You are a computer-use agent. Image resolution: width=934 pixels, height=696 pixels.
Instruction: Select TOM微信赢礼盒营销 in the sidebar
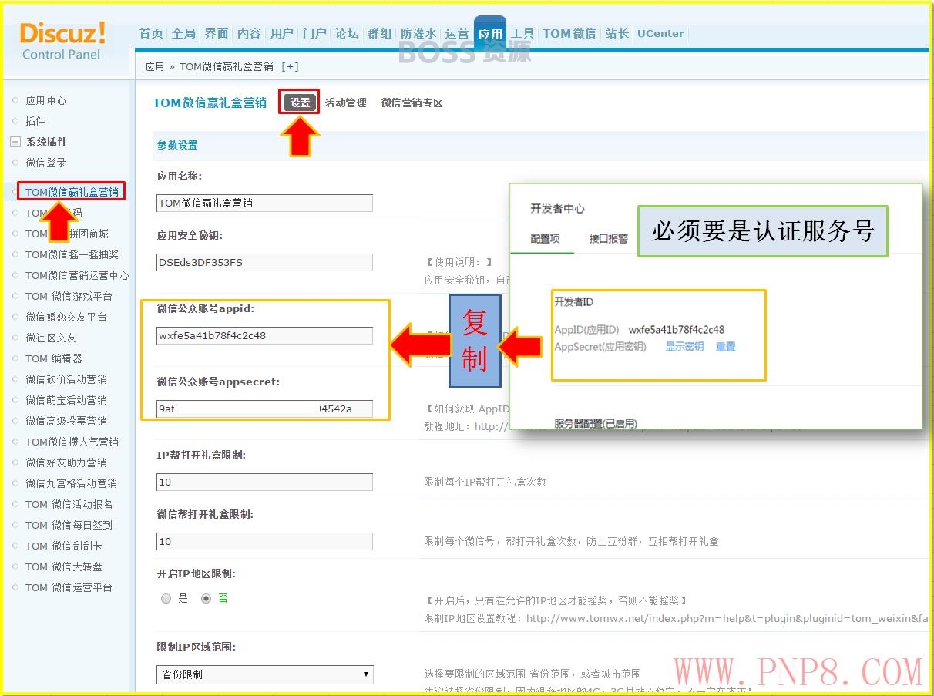click(x=72, y=192)
